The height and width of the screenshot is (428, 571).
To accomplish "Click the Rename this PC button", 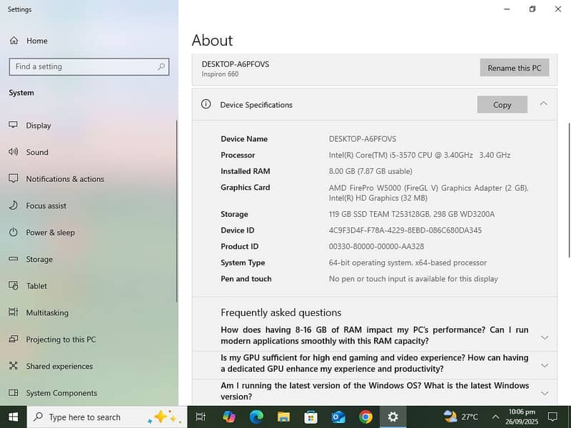I will pos(514,68).
